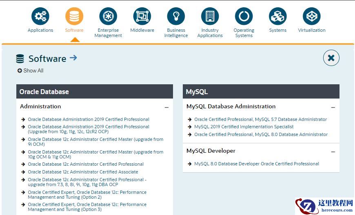Open MySQL 2019 Certified Implementation Specialist
Screen dimensions: 355x215
click(x=244, y=127)
